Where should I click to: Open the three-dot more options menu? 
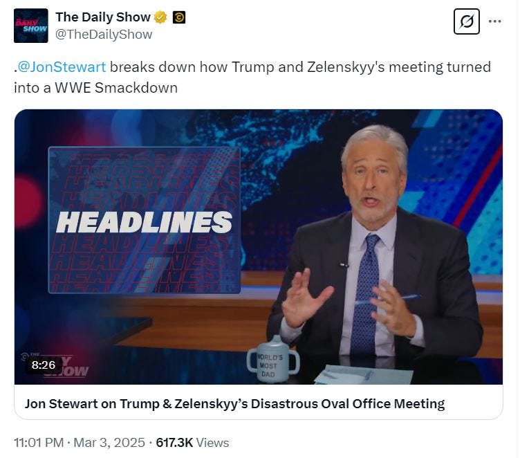point(495,21)
